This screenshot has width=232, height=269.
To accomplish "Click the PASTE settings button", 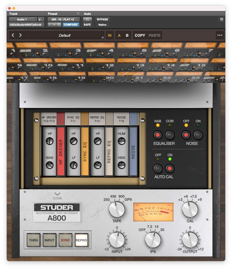I will point(155,35).
